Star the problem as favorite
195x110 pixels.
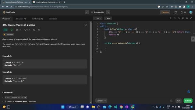pyautogui.click(x=34, y=30)
